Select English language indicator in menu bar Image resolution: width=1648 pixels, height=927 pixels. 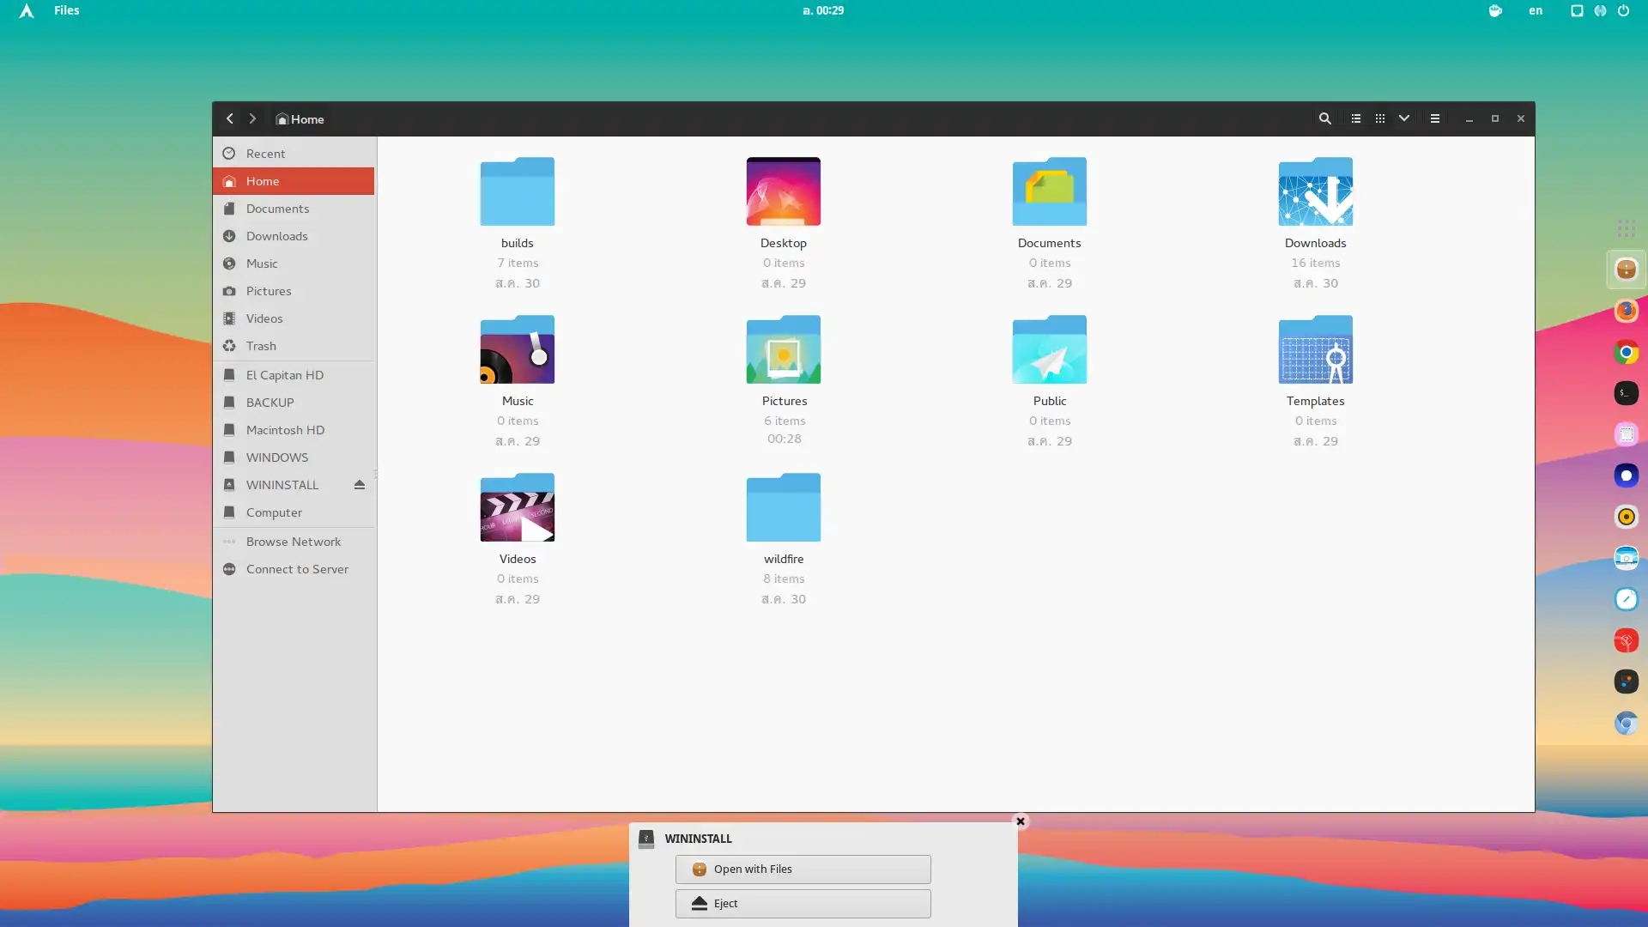pos(1536,10)
